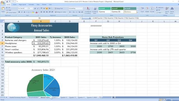
Task: Open the font name dropdown
Action: pos(27,8)
